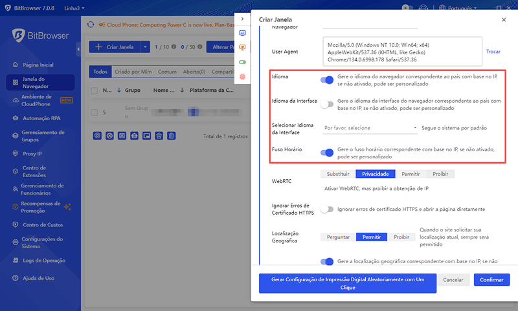Select Localização Geográfica Perguntar option
518x311 pixels.
[x=338, y=237]
